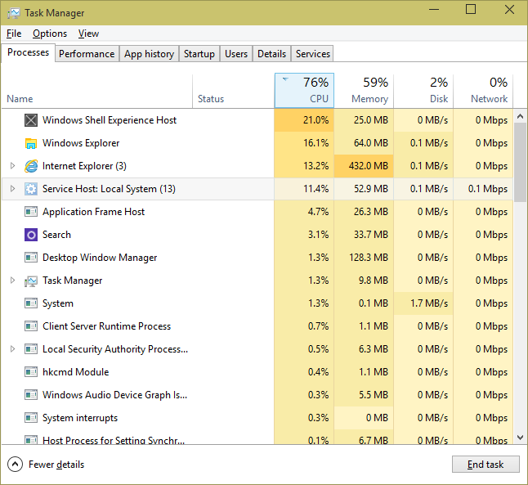Click the Local Security Authority Process icon

pos(31,349)
